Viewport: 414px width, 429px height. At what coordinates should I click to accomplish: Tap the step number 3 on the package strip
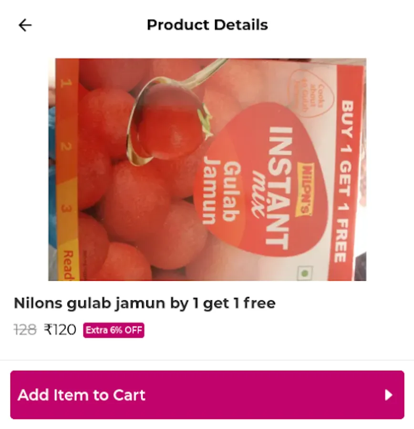(x=66, y=209)
